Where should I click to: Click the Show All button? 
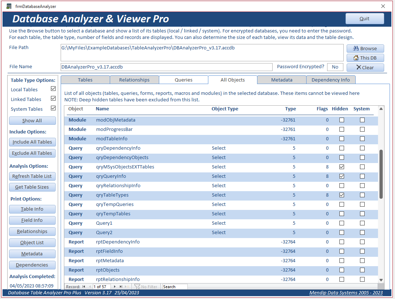pyautogui.click(x=32, y=120)
